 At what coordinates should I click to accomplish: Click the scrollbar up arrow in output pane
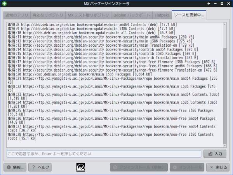pos(224,24)
